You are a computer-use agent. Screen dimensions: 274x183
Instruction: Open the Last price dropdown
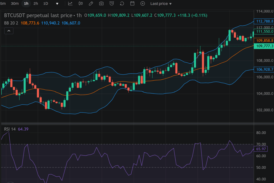(x=161, y=3)
